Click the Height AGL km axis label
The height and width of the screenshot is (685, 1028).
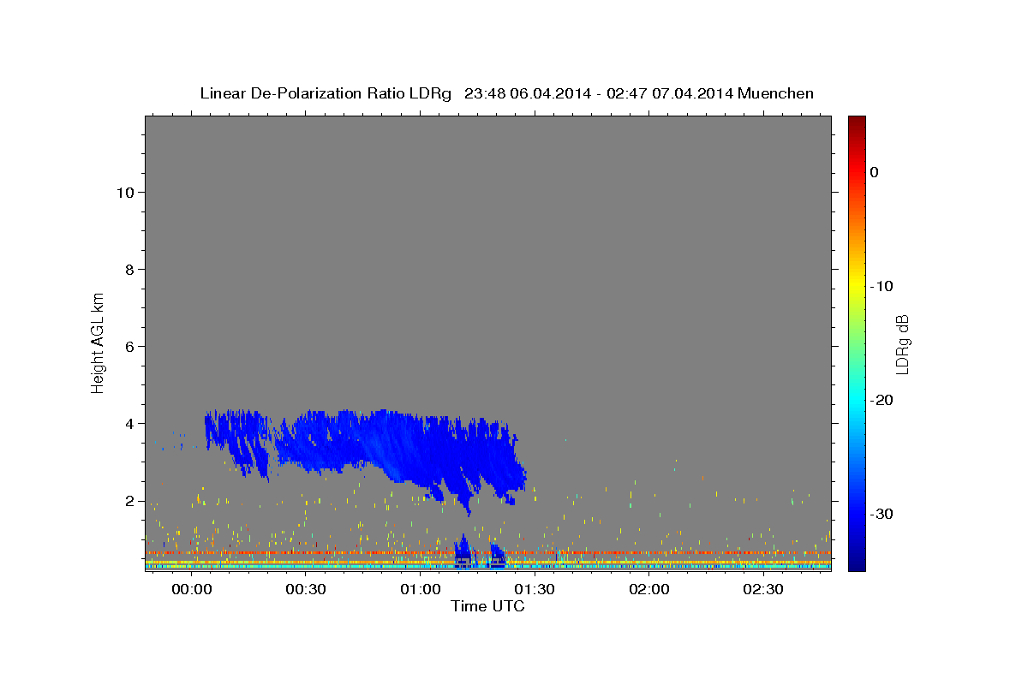(x=98, y=342)
